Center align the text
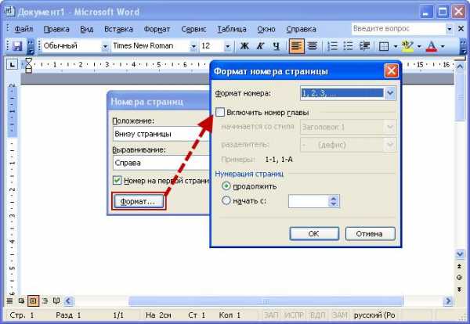Viewport: 470px width, 324px height. click(313, 46)
